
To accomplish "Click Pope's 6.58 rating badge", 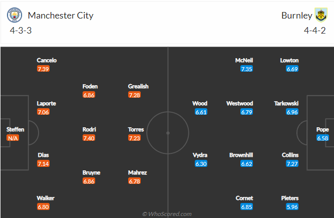I will coord(322,138).
